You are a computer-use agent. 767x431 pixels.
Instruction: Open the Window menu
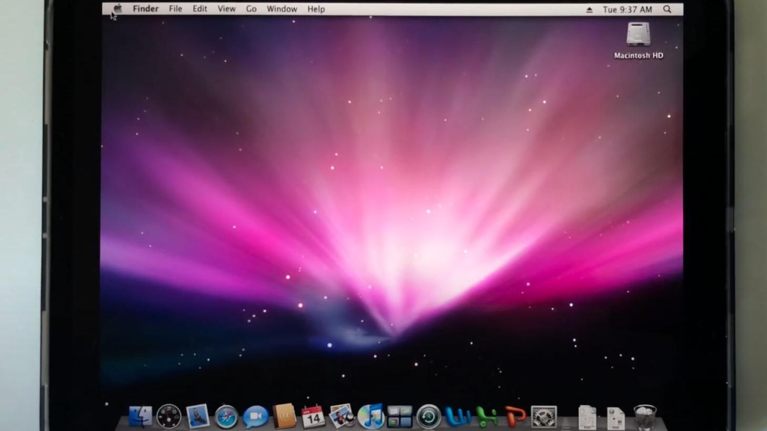282,9
